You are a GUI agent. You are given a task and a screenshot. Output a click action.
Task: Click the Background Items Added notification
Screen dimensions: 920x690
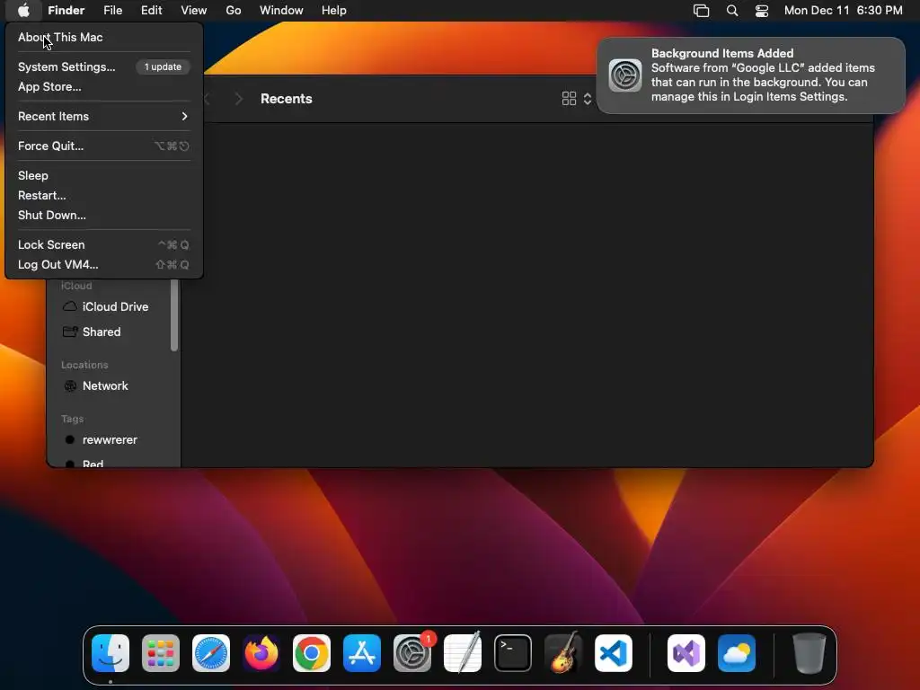[751, 75]
